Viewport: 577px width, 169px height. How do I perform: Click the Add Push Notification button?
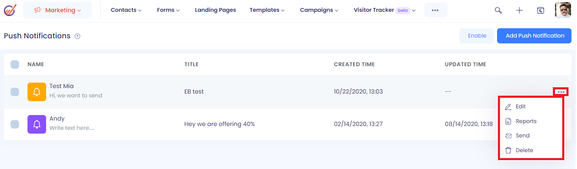535,36
